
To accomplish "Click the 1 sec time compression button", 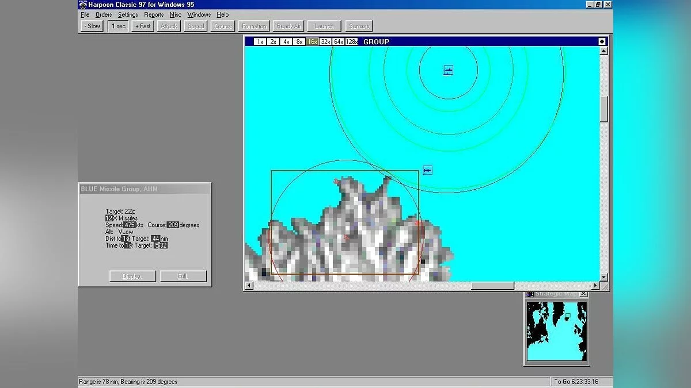I will coord(118,26).
